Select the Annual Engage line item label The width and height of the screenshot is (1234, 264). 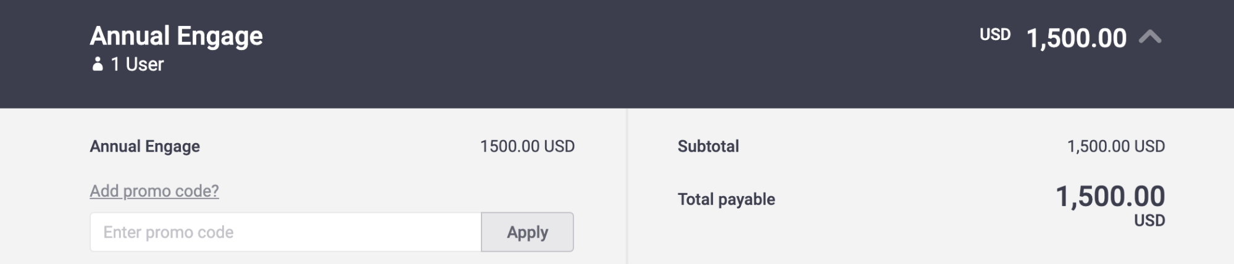click(145, 146)
